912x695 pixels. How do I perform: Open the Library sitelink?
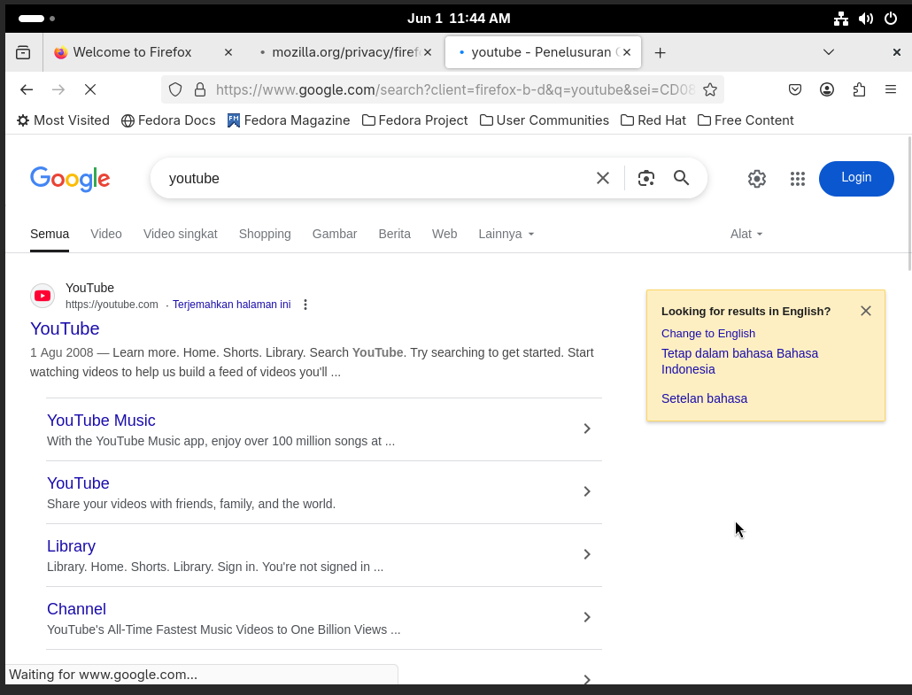(x=71, y=546)
